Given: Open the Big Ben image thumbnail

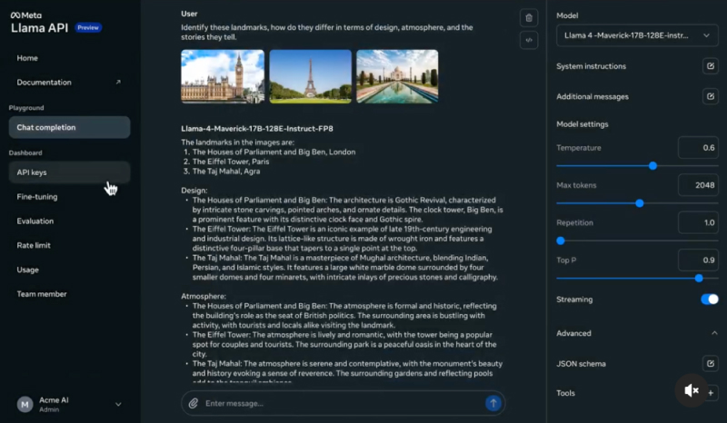Looking at the screenshot, I should point(223,76).
